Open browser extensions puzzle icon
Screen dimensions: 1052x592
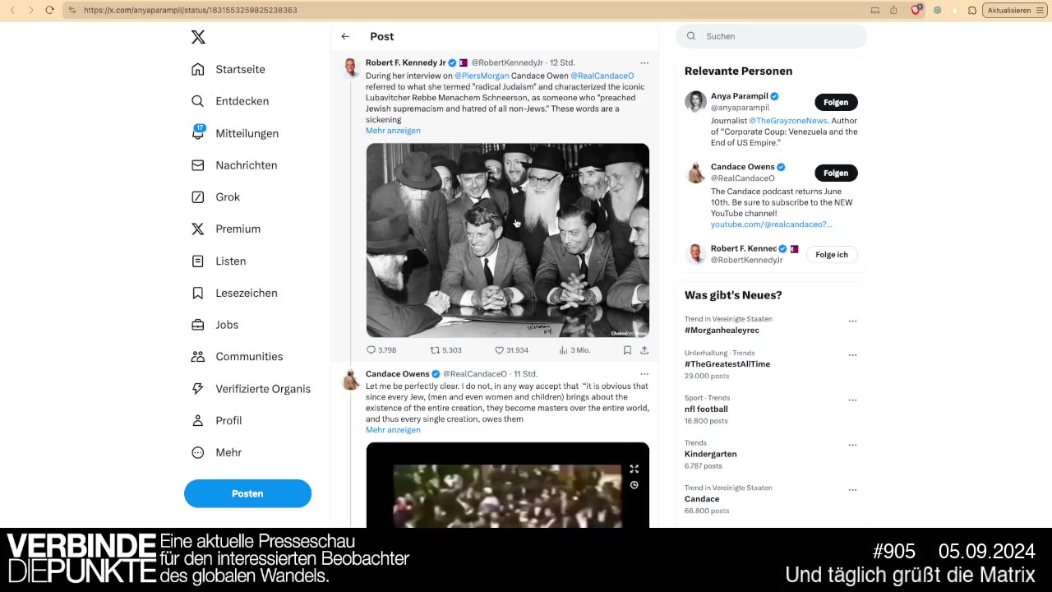click(x=972, y=10)
